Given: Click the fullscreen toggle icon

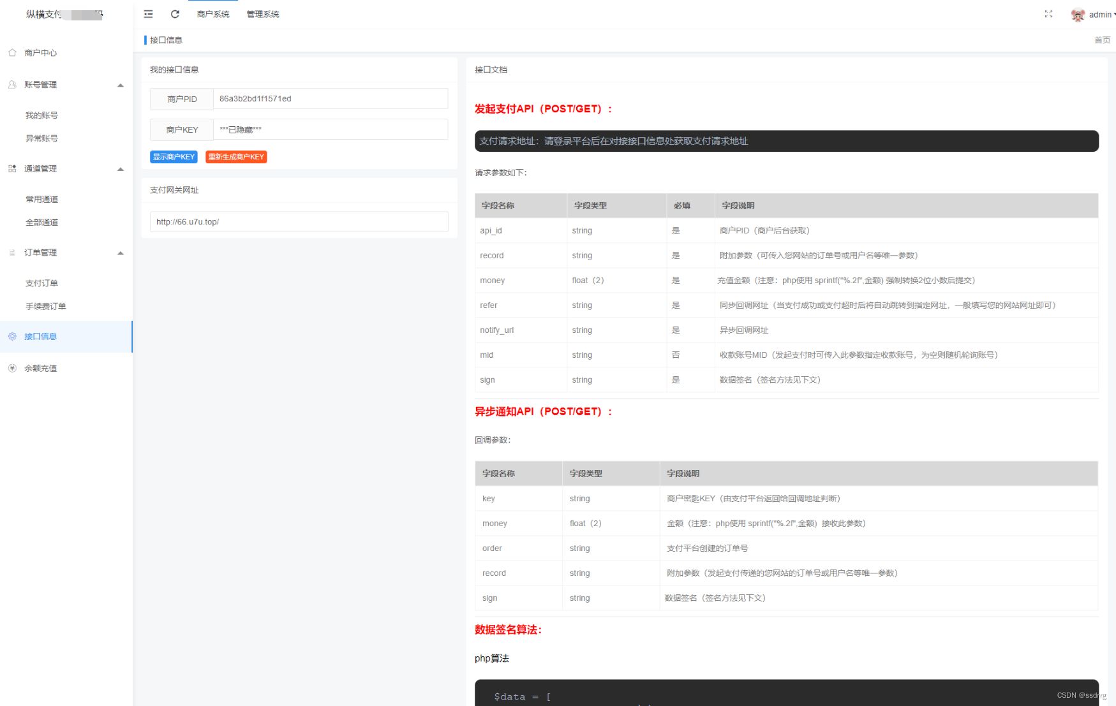Looking at the screenshot, I should 1048,14.
